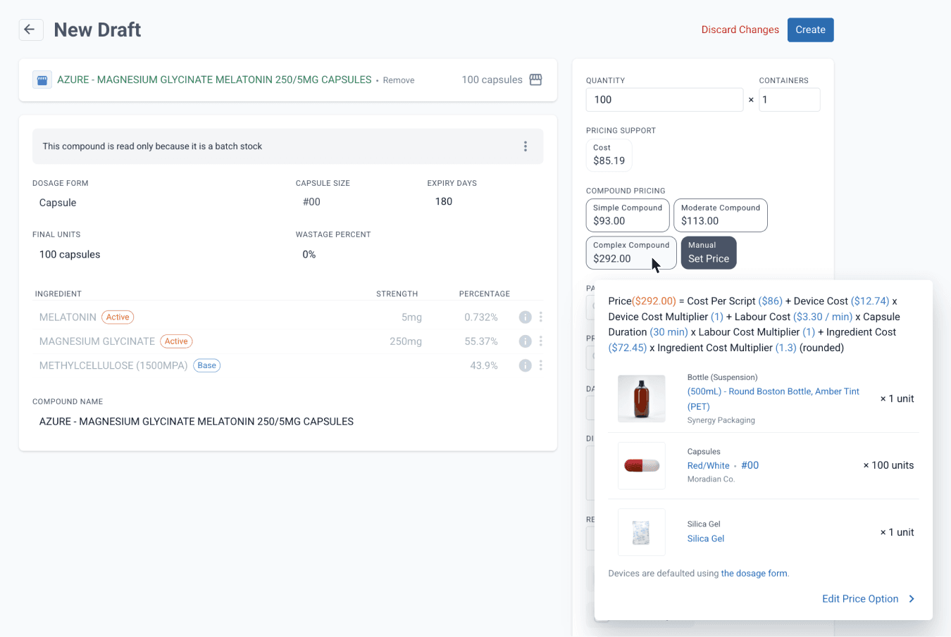The width and height of the screenshot is (951, 637).
Task: Click 'the dosage form' link
Action: (x=754, y=574)
